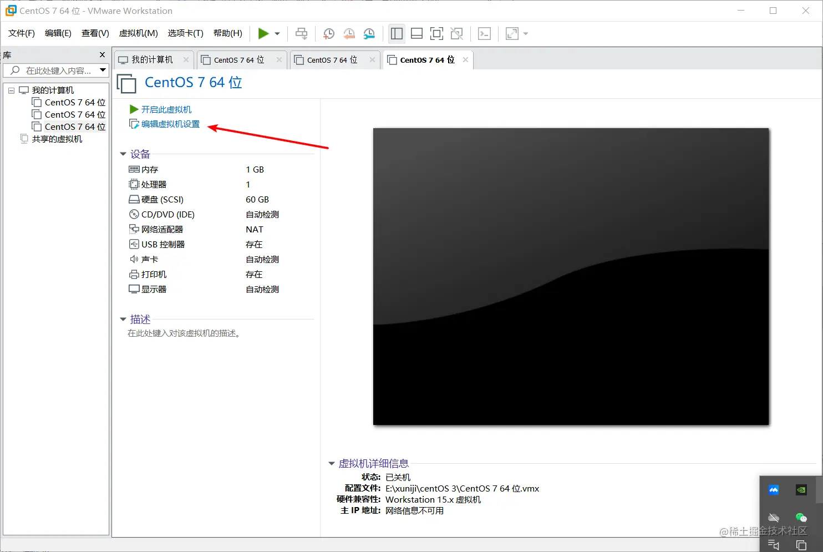Image resolution: width=823 pixels, height=552 pixels.
Task: Select 我的计算机 in the library tree
Action: click(53, 90)
